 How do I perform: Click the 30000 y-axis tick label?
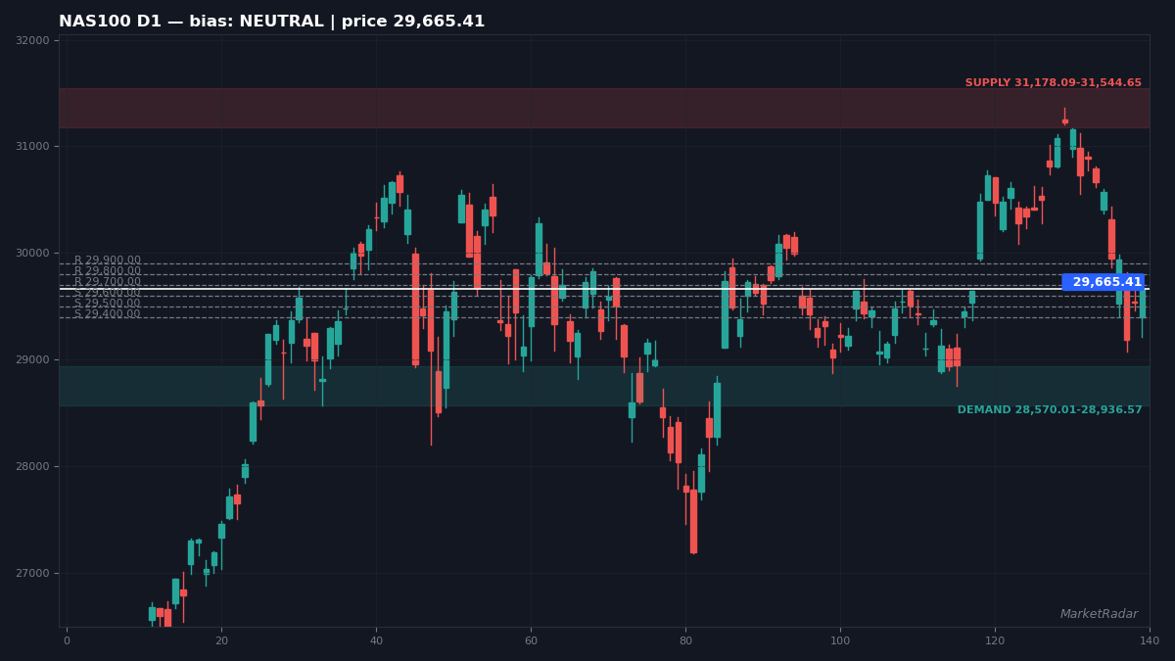coord(33,254)
